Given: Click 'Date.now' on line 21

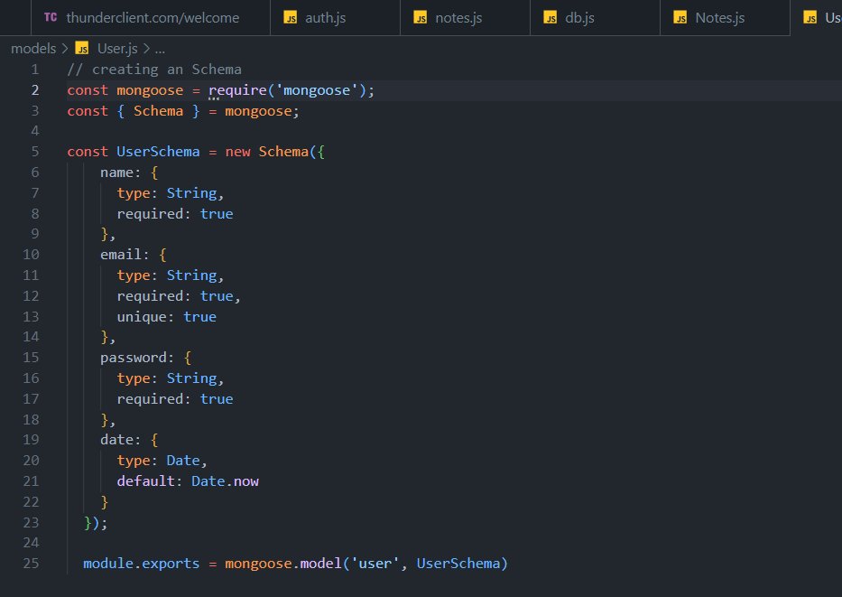Looking at the screenshot, I should [x=225, y=480].
